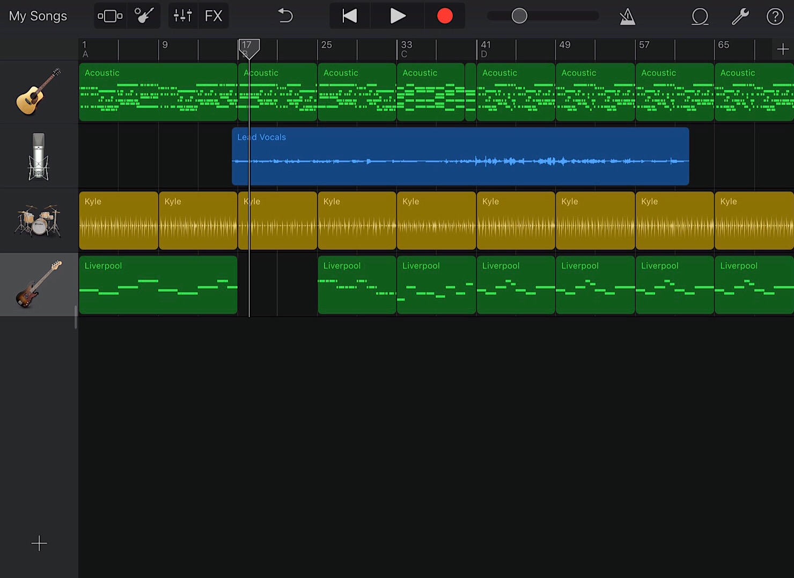794x578 pixels.
Task: Select the Acoustic guitar track icon
Action: [x=39, y=92]
